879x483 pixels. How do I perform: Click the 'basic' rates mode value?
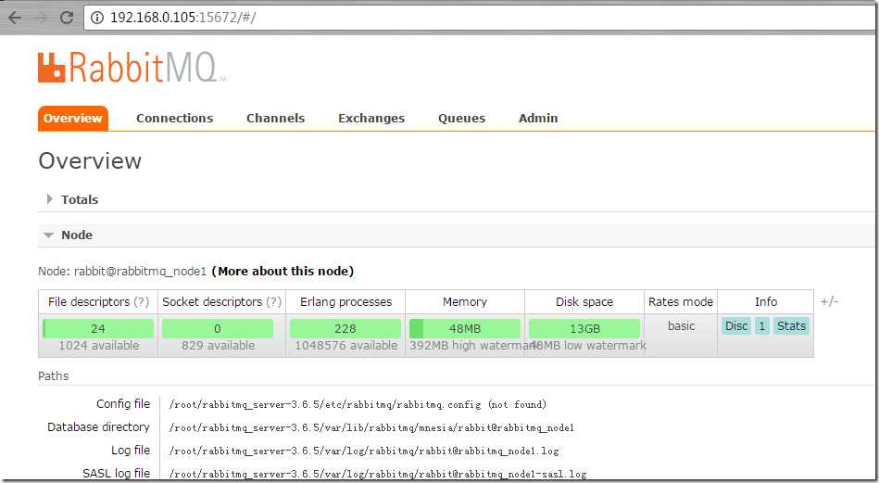pos(681,326)
